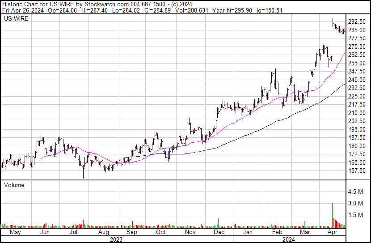This screenshot has width=371, height=243.
Task: Click the 195.00 price axis label
Action: pyautogui.click(x=357, y=129)
